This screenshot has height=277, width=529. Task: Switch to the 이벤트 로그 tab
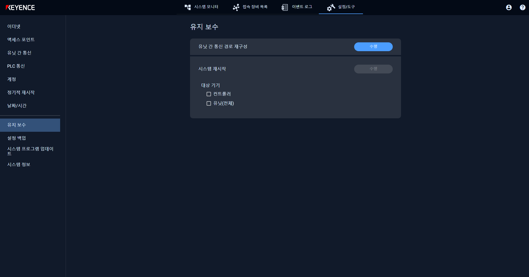point(296,7)
